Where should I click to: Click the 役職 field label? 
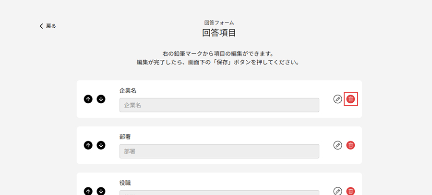point(125,183)
